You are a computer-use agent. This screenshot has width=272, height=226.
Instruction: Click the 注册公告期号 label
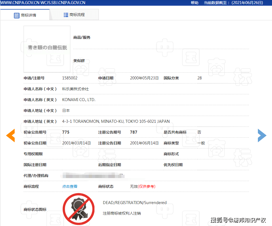coord(110,132)
